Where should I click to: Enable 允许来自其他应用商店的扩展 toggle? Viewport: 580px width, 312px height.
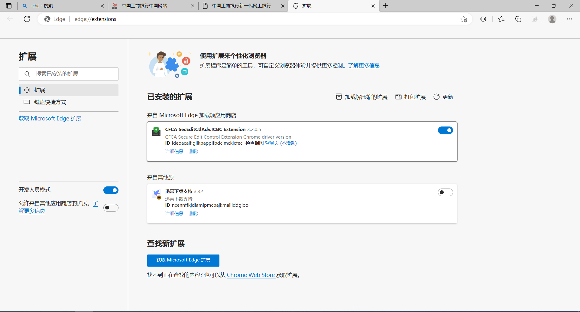111,208
